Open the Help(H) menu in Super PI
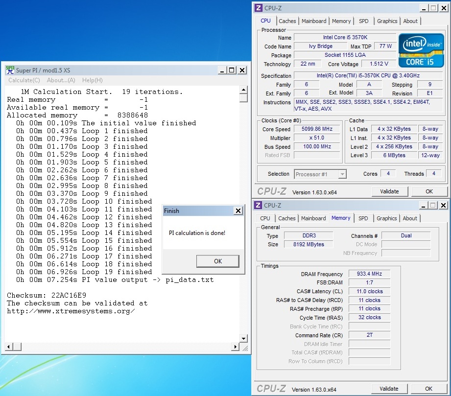451x396 pixels. tap(93, 80)
